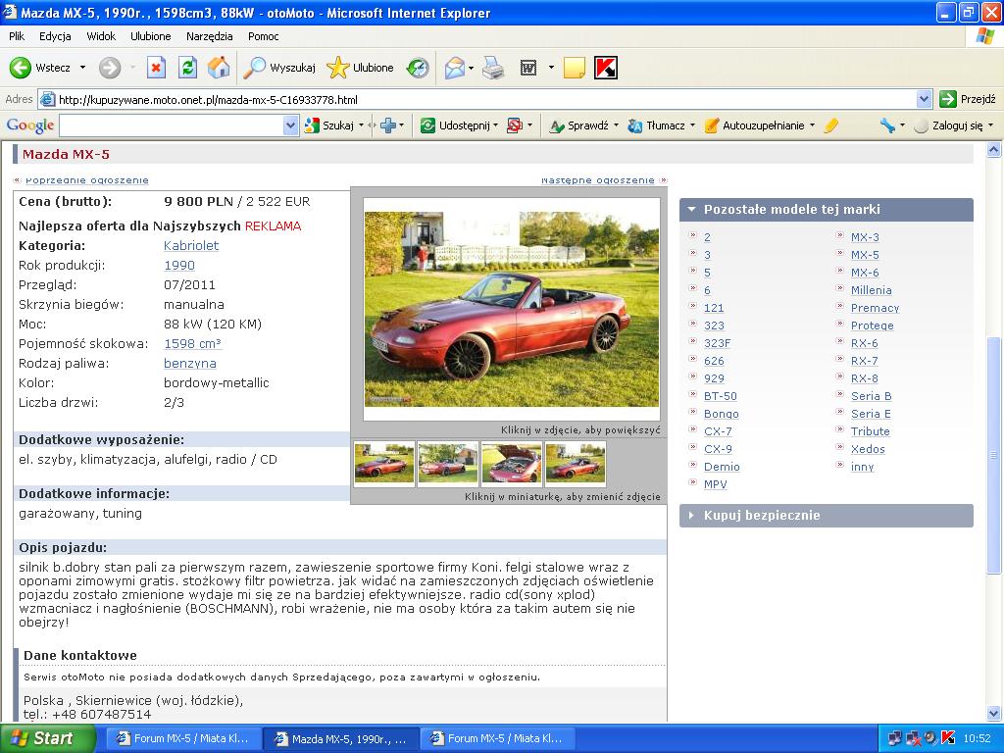Select the third thumbnail with open hood
Image resolution: width=1004 pixels, height=753 pixels.
click(x=511, y=463)
